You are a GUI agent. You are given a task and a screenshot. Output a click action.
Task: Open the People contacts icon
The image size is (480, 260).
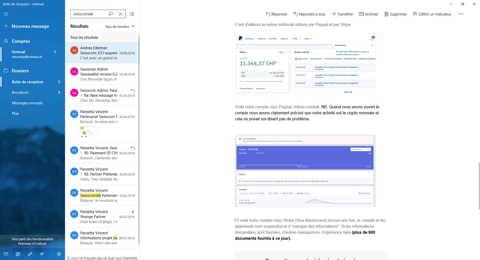point(30,254)
